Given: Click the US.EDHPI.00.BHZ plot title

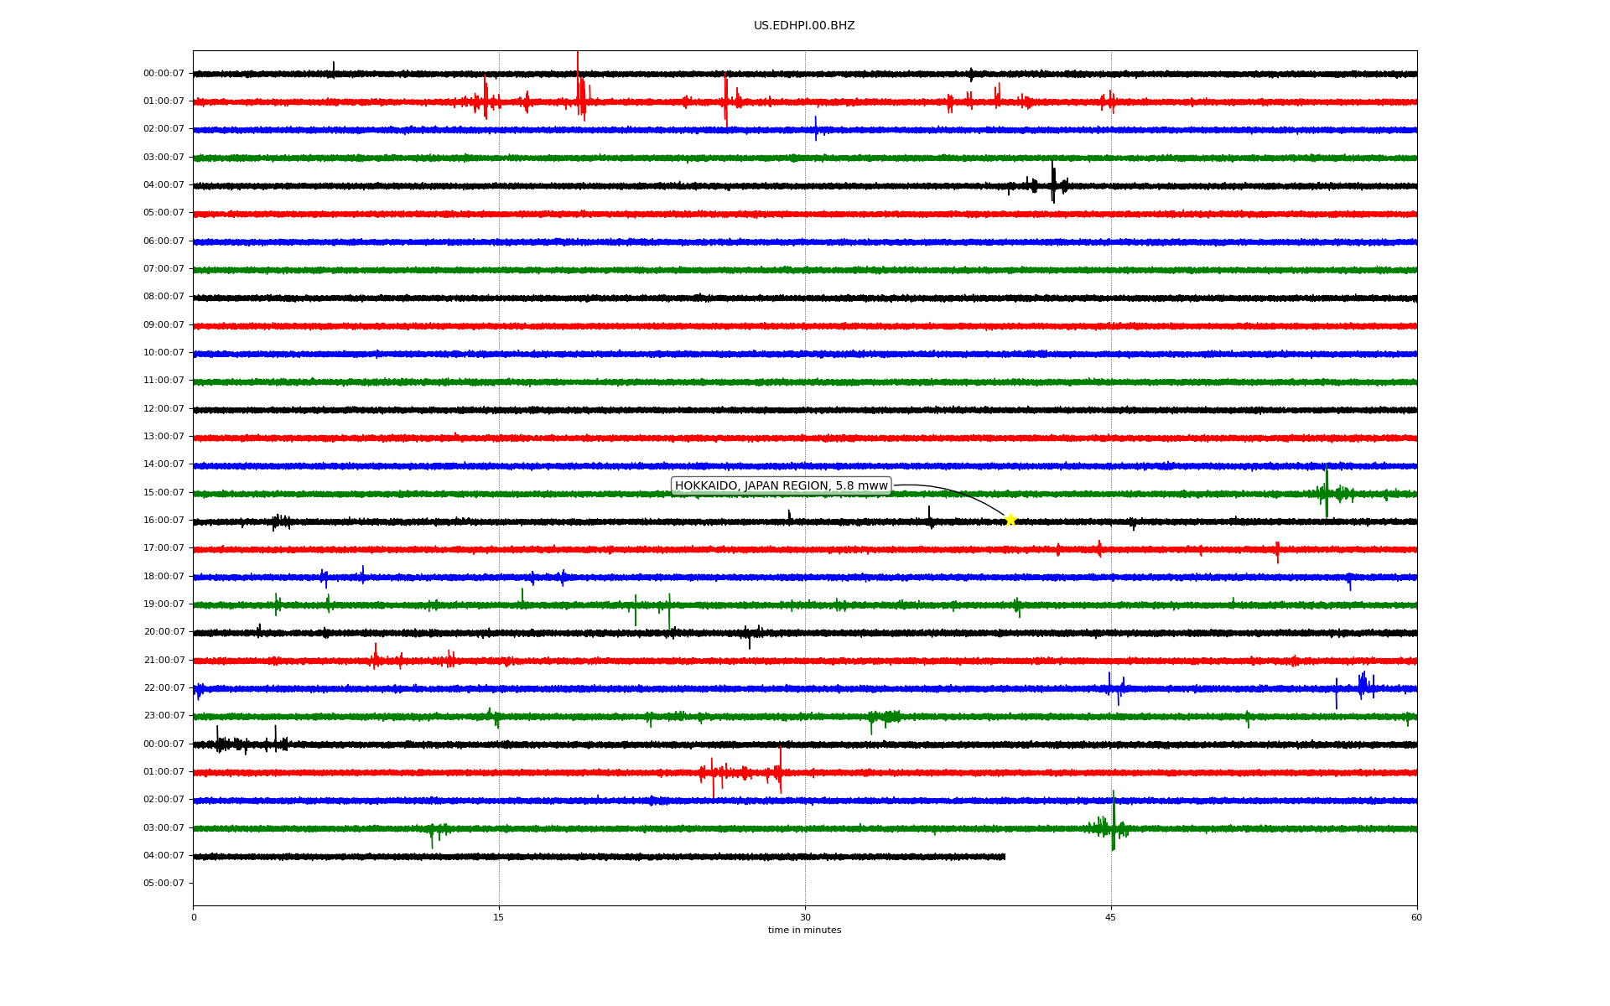Looking at the screenshot, I should coord(804,26).
